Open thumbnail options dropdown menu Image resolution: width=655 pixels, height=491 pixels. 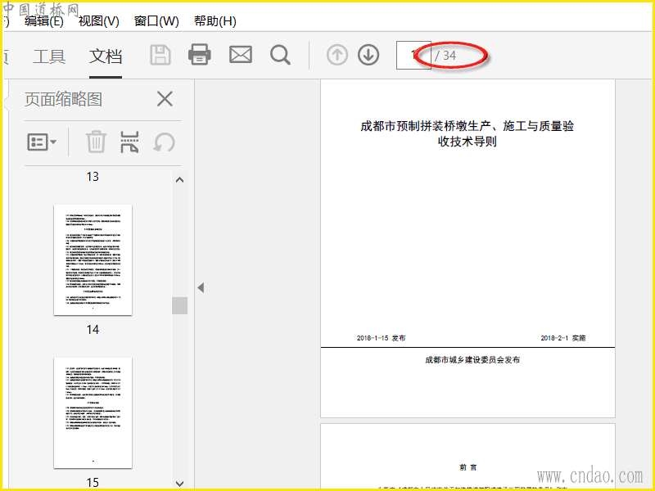[x=42, y=142]
